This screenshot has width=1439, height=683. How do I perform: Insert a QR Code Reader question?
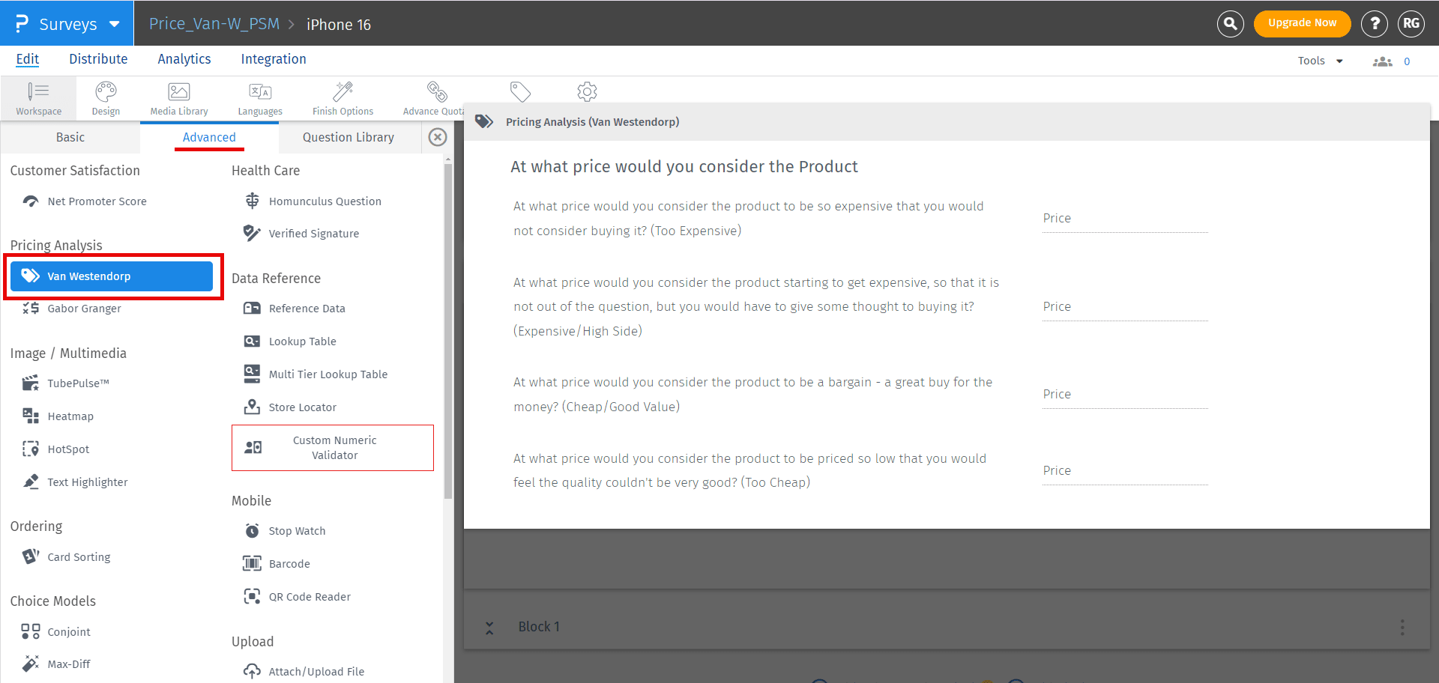[x=310, y=596]
